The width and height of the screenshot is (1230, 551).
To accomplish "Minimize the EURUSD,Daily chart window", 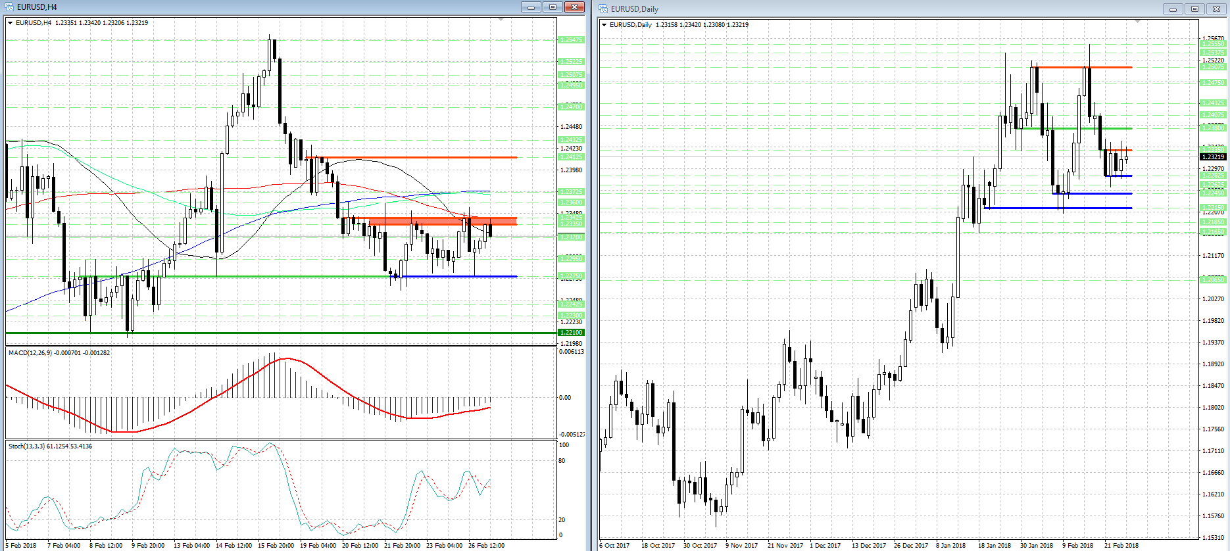I will (x=1173, y=9).
